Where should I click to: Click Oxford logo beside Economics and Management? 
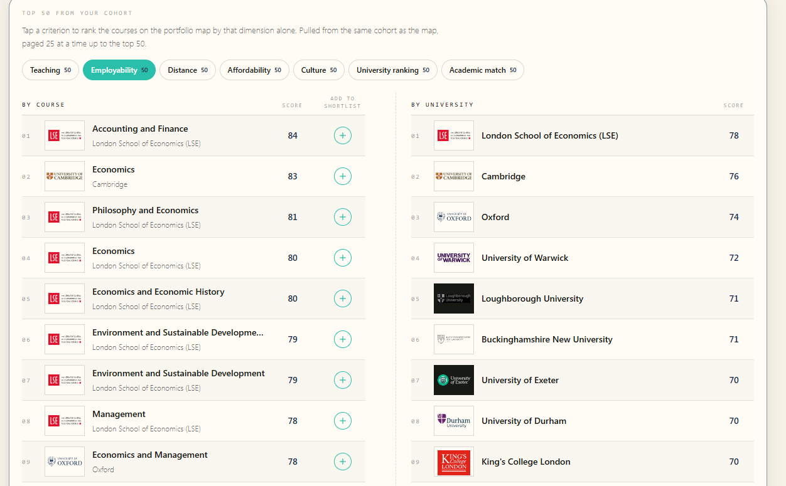coord(65,462)
